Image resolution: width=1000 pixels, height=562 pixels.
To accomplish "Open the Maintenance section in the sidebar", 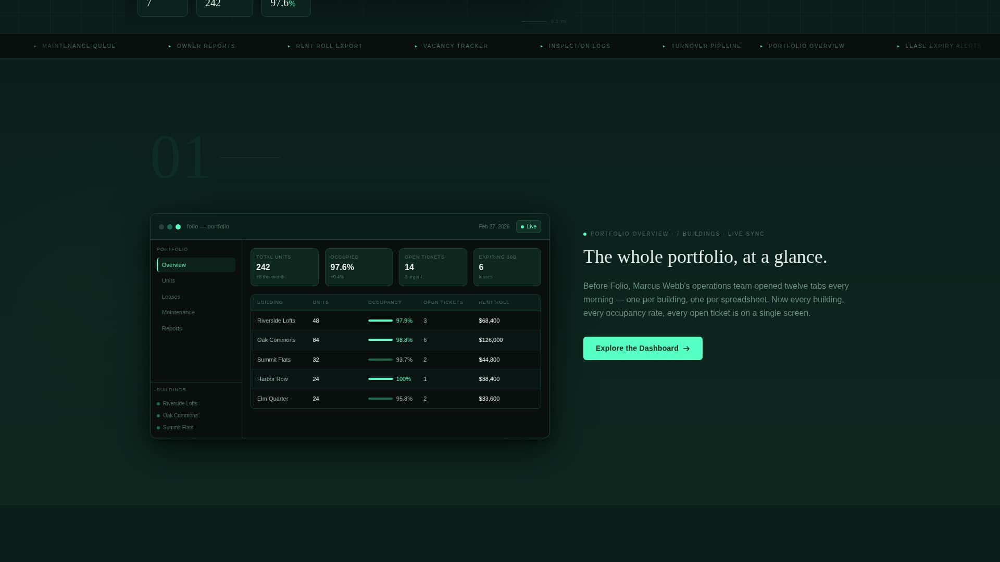I will [178, 312].
